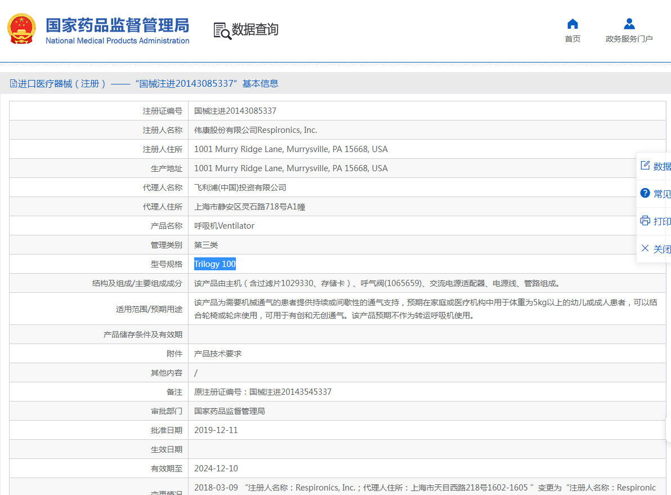This screenshot has height=495, width=671.
Task: Click the 附件 row label
Action: (175, 354)
